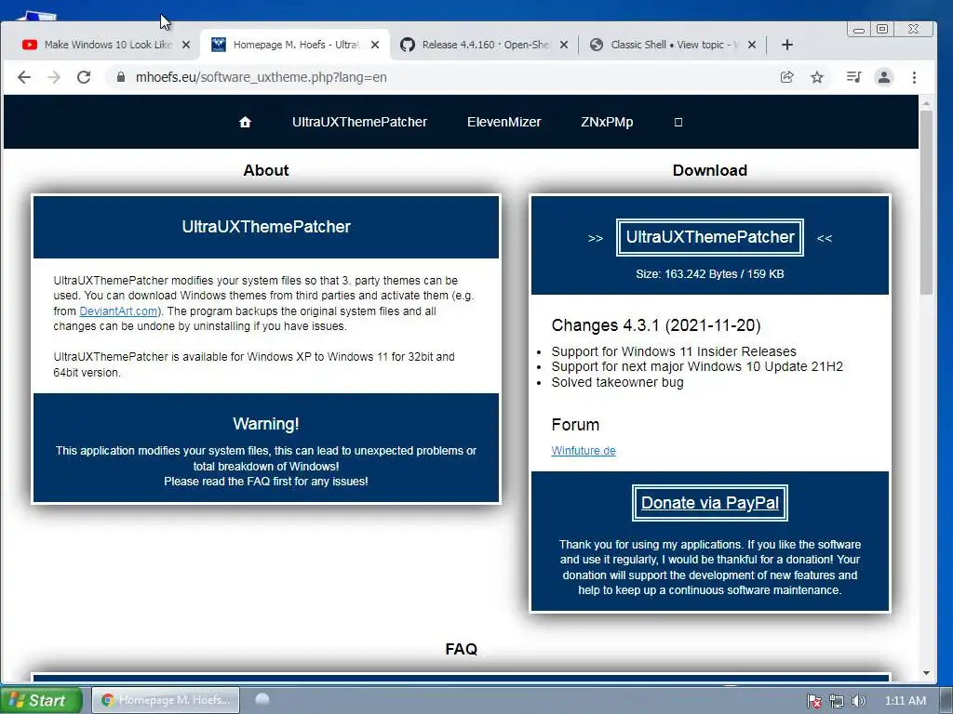Image resolution: width=953 pixels, height=714 pixels.
Task: Open UltraUXThemePatcher nav menu item
Action: pyautogui.click(x=359, y=122)
